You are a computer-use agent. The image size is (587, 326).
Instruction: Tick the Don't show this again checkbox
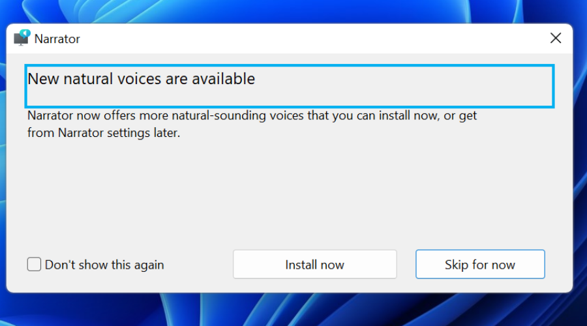pyautogui.click(x=34, y=264)
